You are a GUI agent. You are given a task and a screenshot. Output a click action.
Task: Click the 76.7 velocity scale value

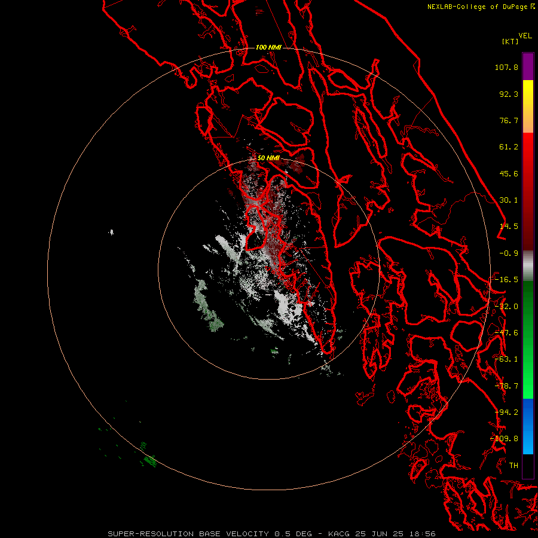pos(509,120)
